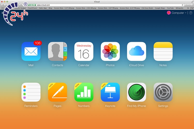Open a new tab with the tab bar plus

[192, 8]
